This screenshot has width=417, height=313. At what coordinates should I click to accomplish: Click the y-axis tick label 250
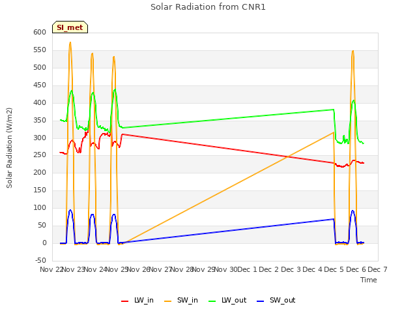40,155
